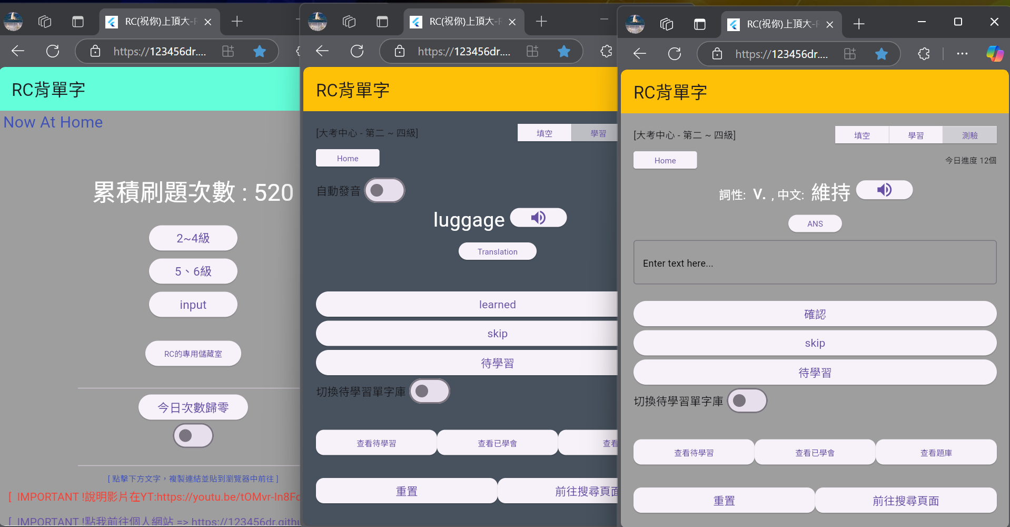Toggle 切換待學習單字庫 switch in right window
Viewport: 1010px width, 527px height.
(747, 401)
